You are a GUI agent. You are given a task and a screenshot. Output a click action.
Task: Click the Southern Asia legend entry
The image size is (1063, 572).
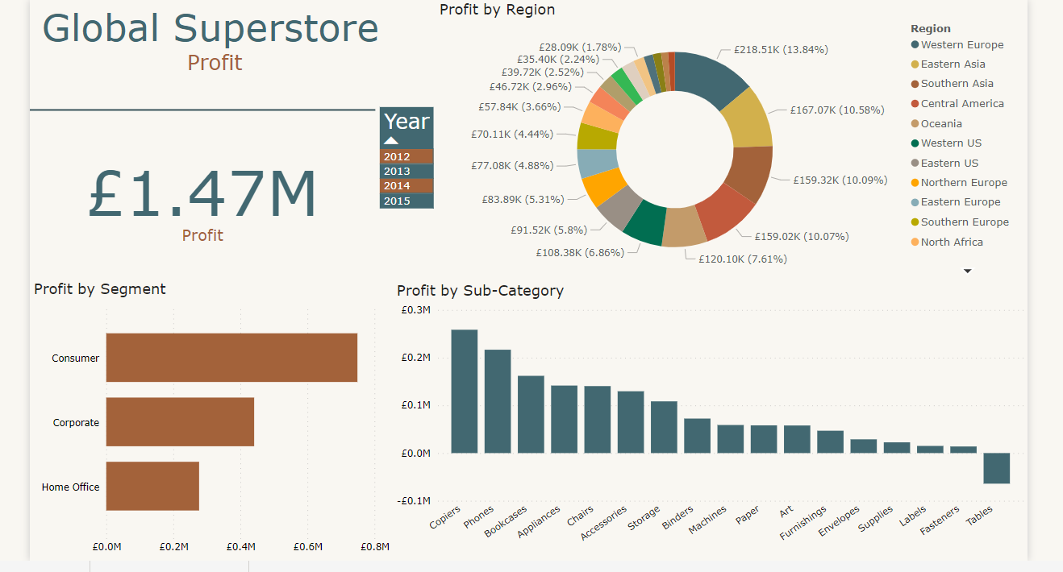tap(952, 84)
